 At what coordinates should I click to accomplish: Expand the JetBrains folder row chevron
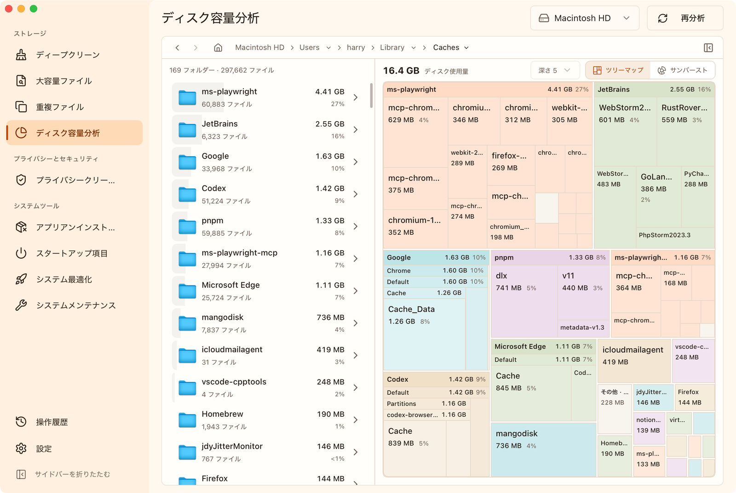click(356, 130)
